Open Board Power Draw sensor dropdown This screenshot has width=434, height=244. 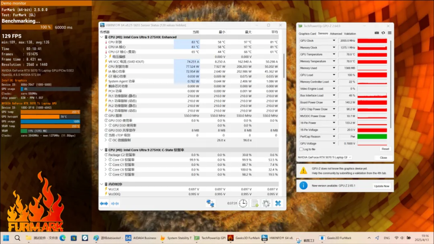334,102
